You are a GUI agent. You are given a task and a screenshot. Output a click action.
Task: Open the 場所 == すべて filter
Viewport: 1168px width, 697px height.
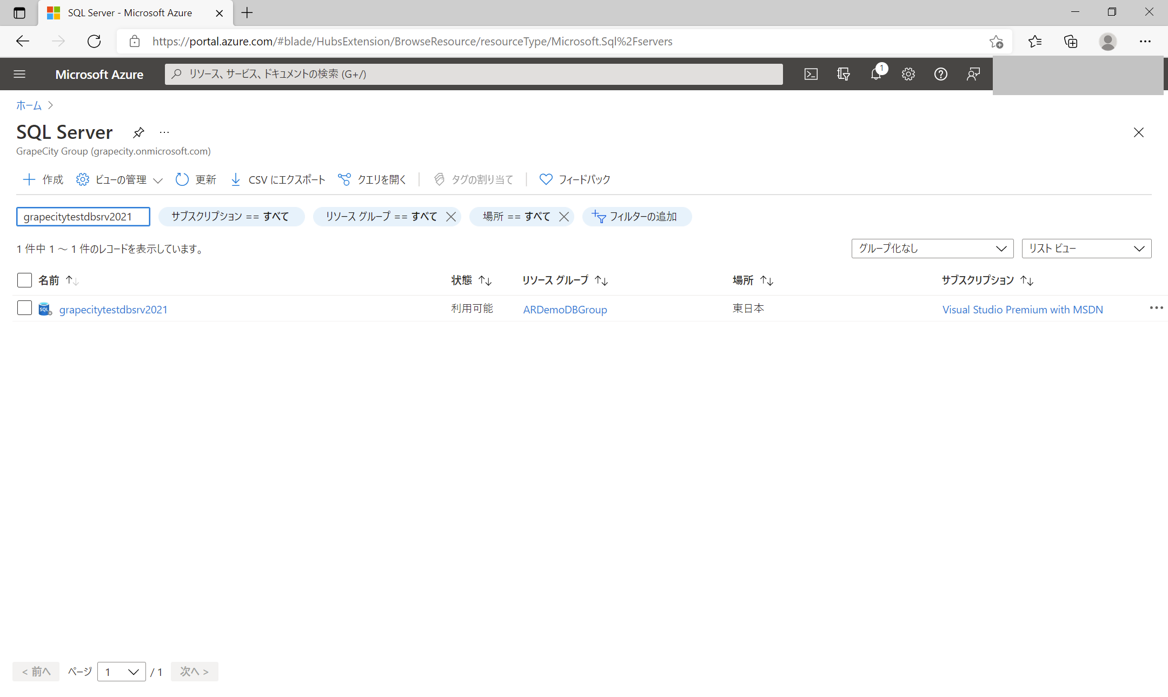pyautogui.click(x=516, y=217)
